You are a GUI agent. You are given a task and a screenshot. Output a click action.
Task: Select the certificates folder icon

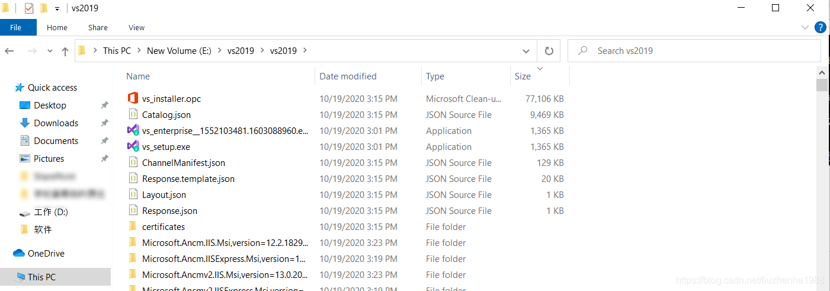pyautogui.click(x=133, y=226)
